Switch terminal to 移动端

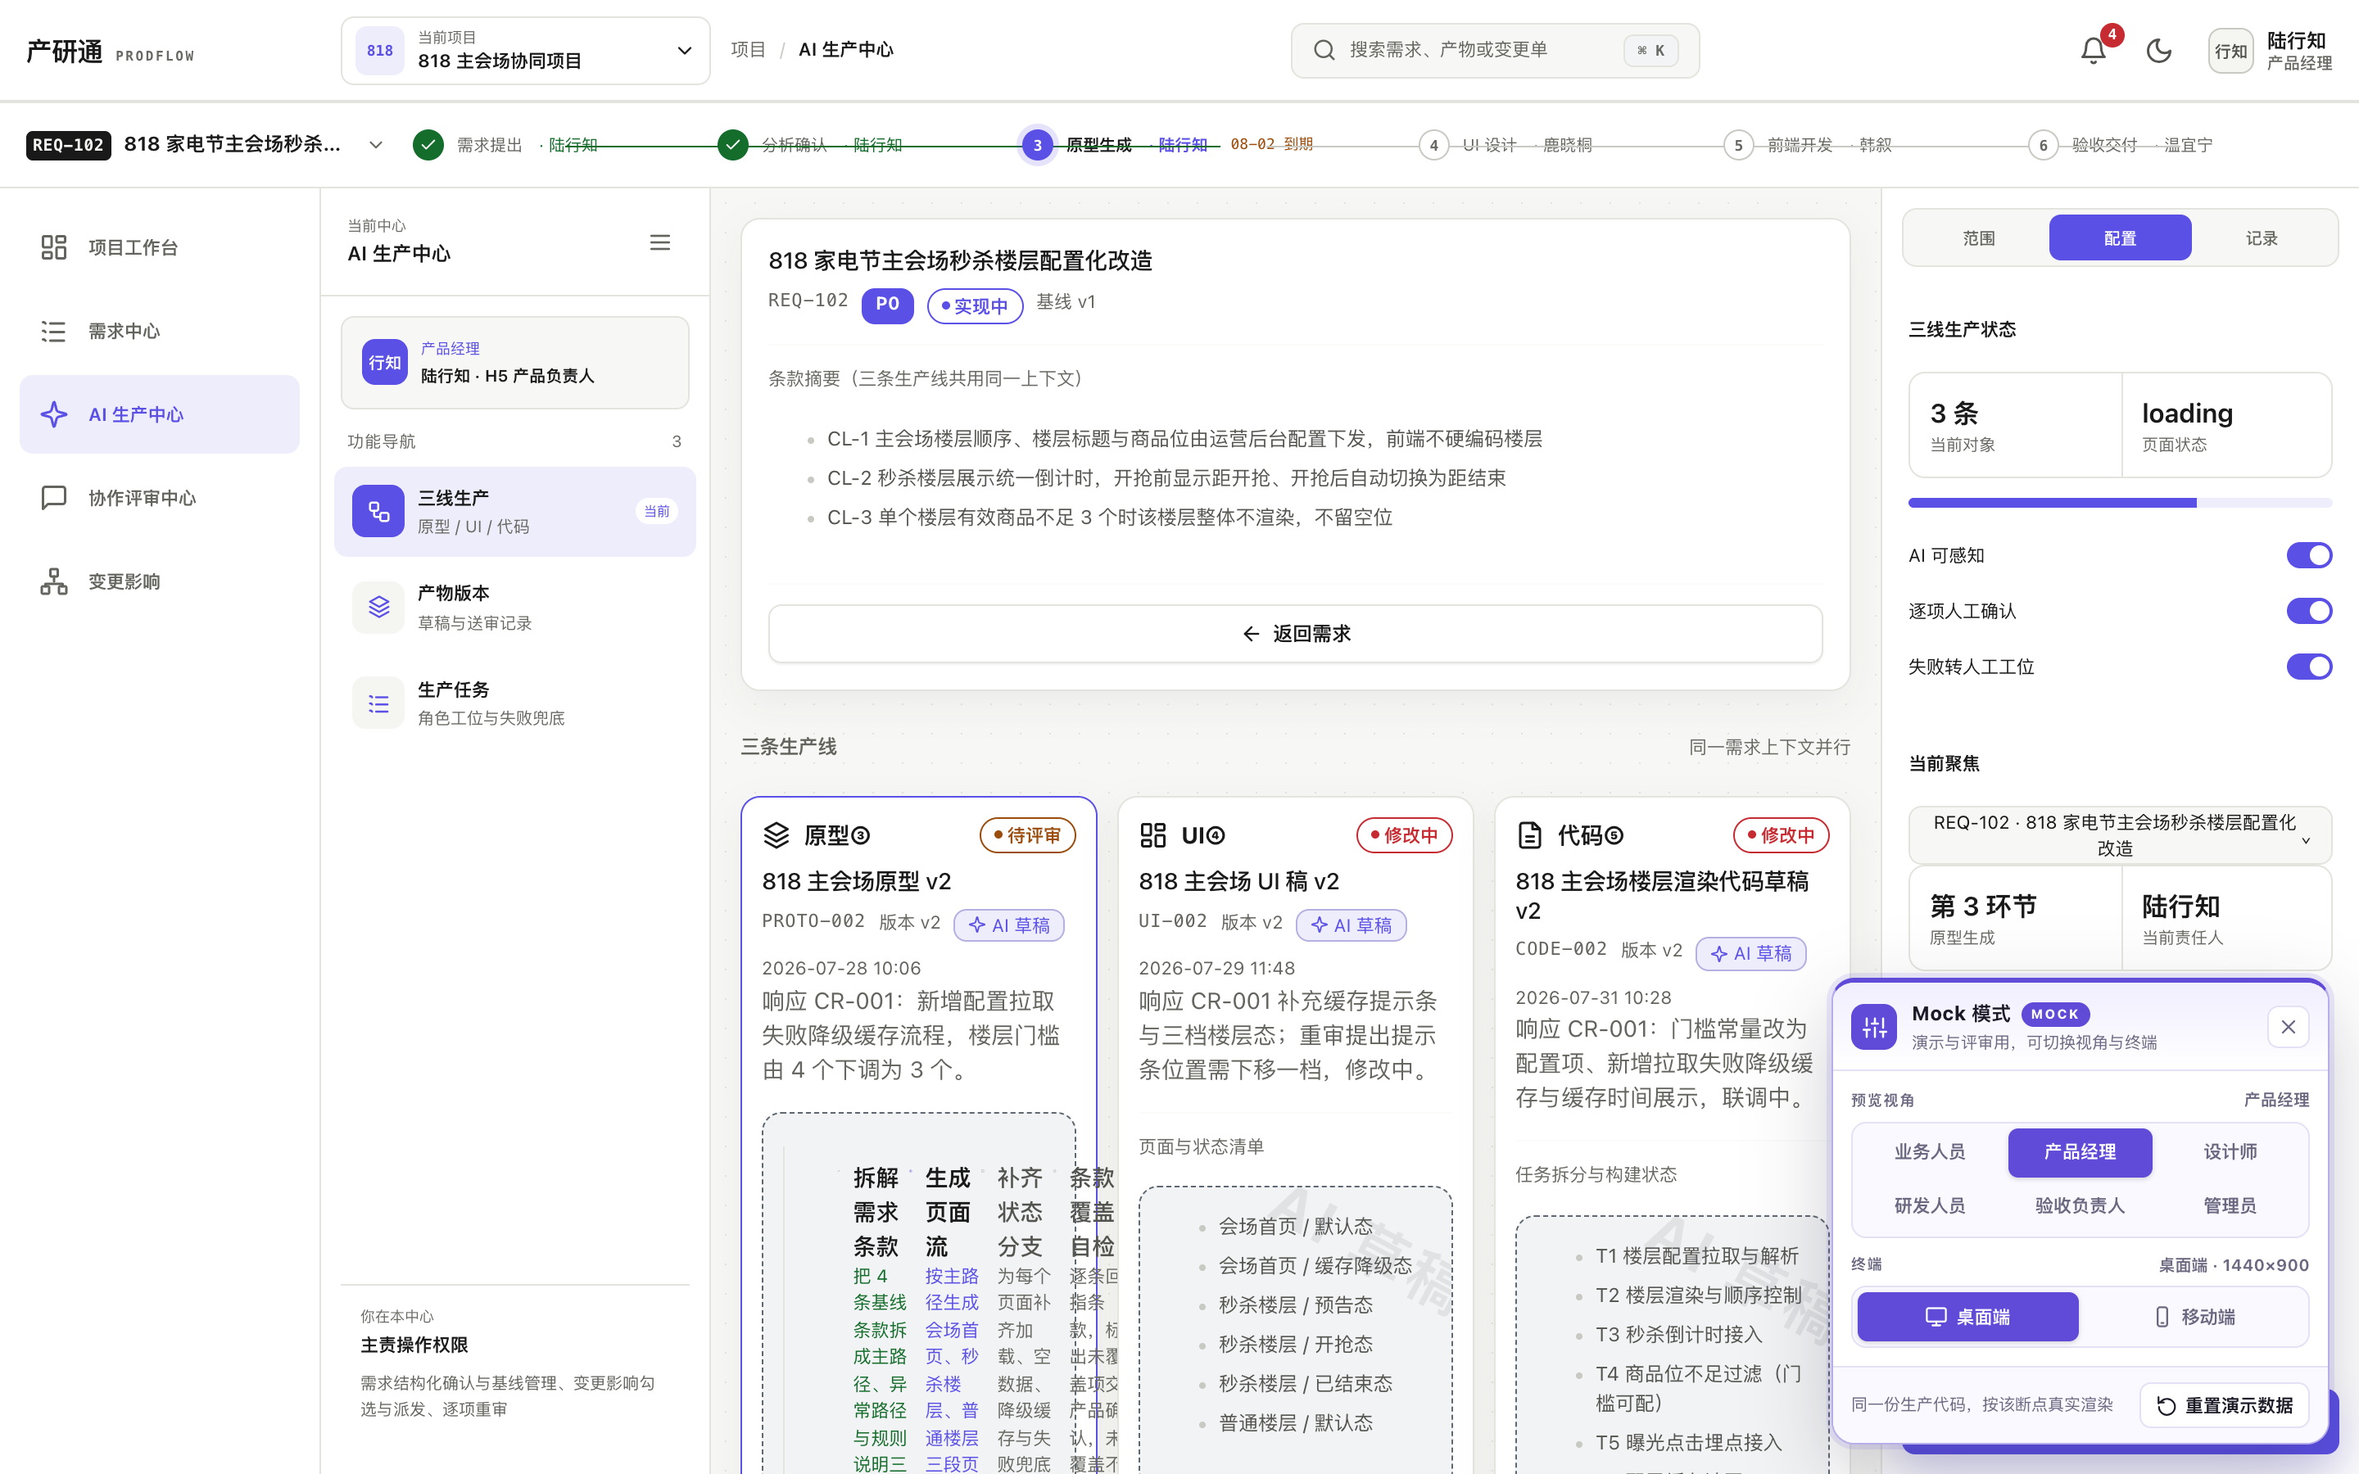[2194, 1317]
